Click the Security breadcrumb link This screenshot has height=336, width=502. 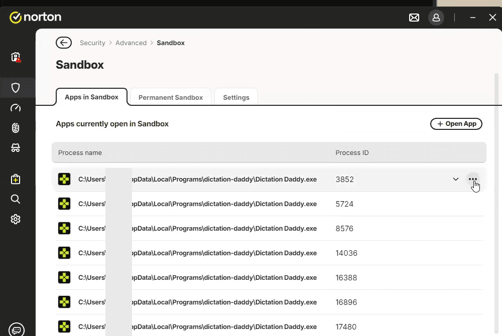point(92,43)
